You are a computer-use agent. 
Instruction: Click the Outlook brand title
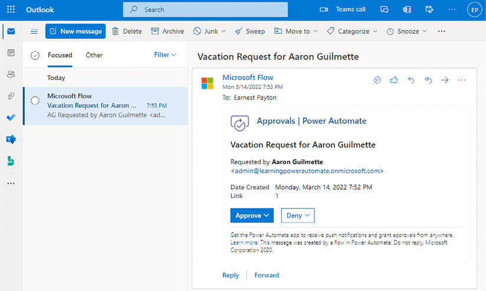(x=40, y=10)
